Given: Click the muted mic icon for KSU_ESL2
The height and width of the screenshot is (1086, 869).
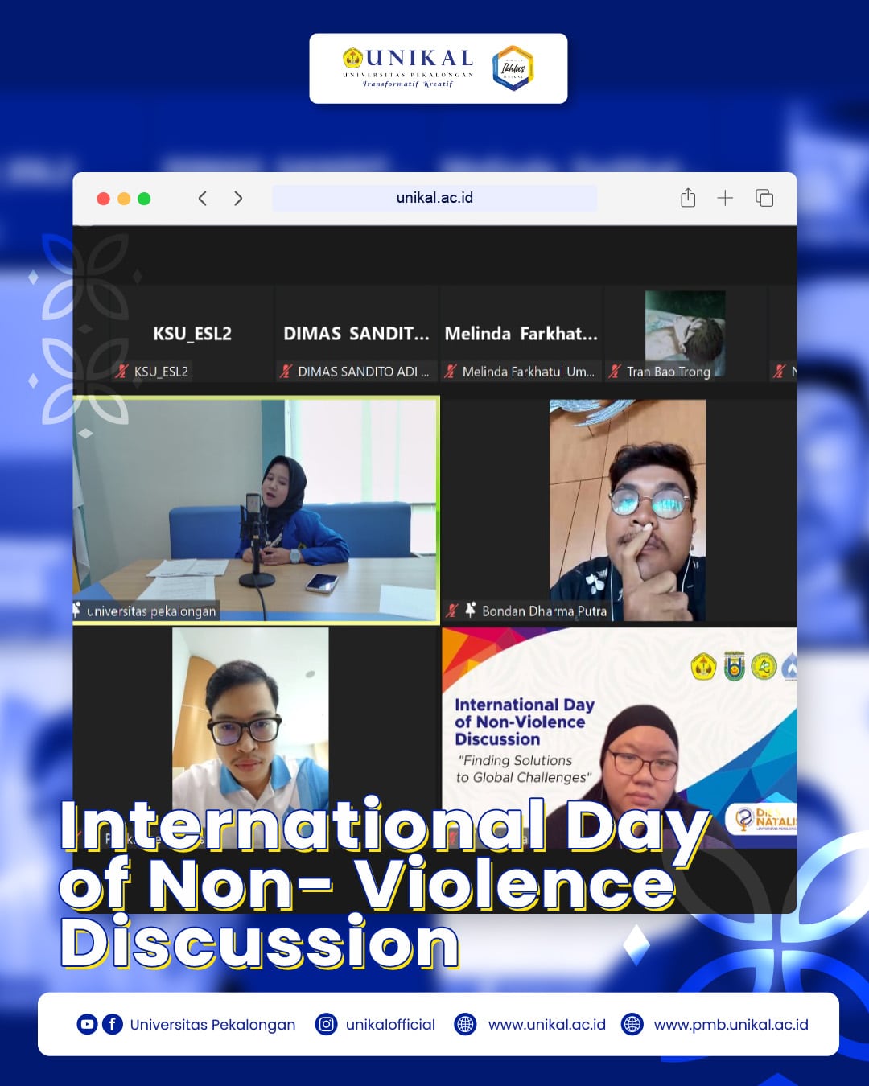Looking at the screenshot, I should 122,372.
